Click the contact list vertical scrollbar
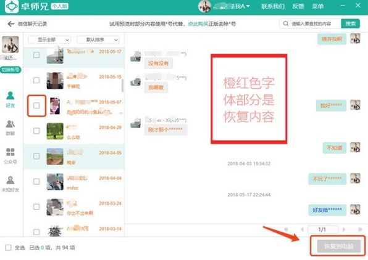Image resolution: width=368 pixels, height=260 pixels. coord(122,86)
